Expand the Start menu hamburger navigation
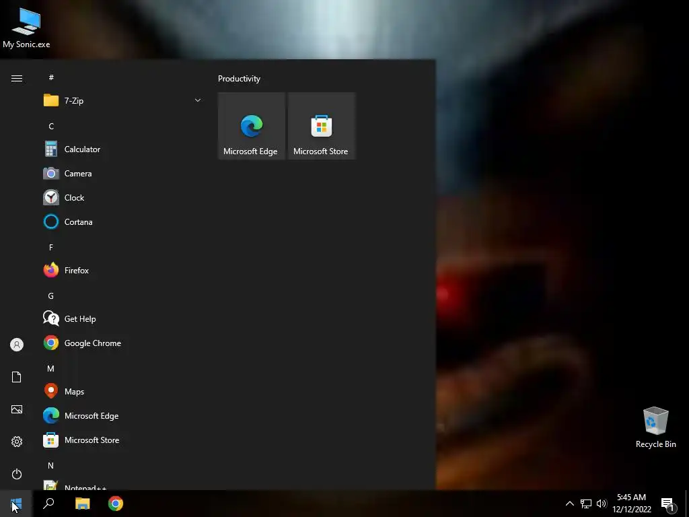689x517 pixels. [17, 78]
